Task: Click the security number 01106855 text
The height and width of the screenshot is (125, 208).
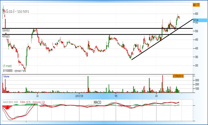Action: [x=9, y=71]
